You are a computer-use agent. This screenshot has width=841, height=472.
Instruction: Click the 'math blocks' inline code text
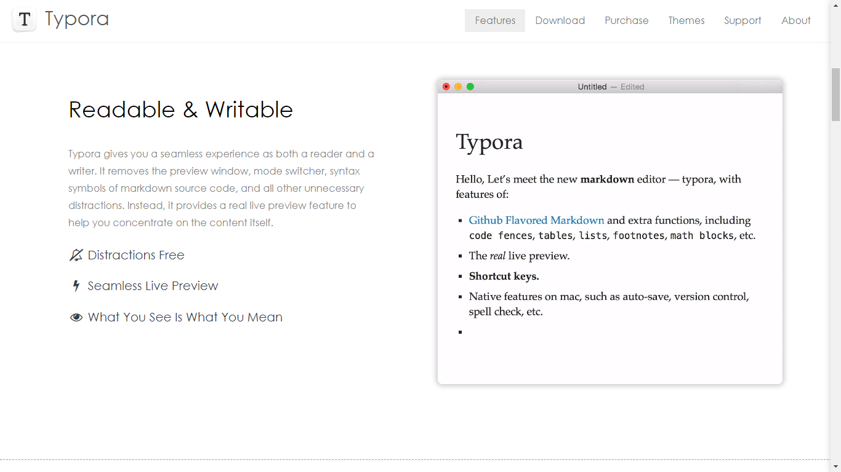pyautogui.click(x=702, y=235)
